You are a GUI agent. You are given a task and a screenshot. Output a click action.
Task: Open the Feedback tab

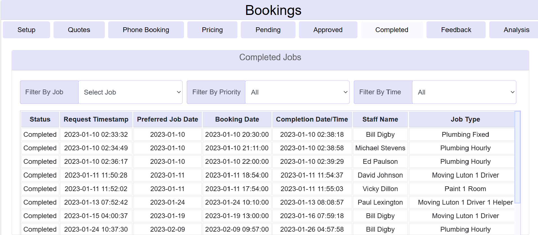(456, 30)
